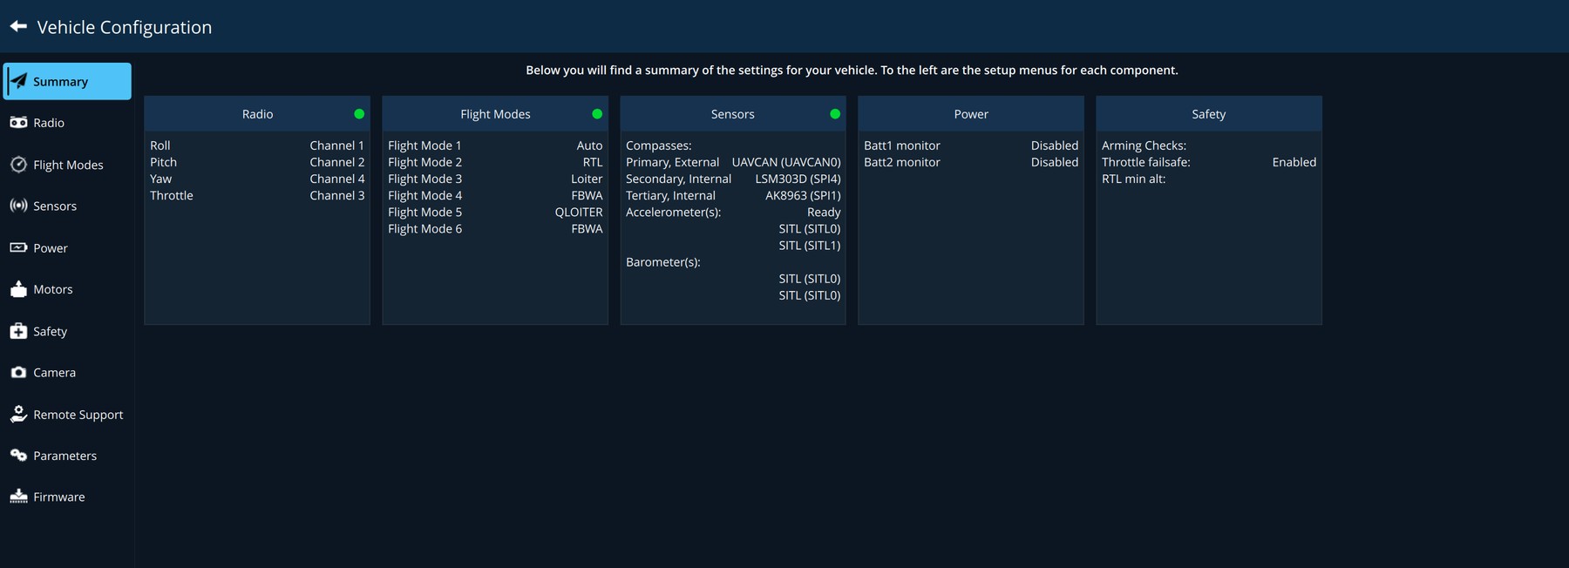
Task: Click the Roll row in Radio card
Action: coord(257,145)
